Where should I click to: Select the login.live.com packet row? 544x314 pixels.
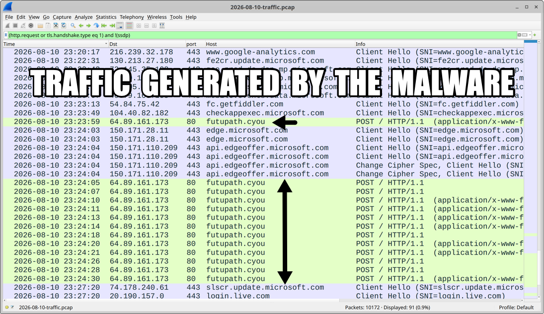[263, 296]
